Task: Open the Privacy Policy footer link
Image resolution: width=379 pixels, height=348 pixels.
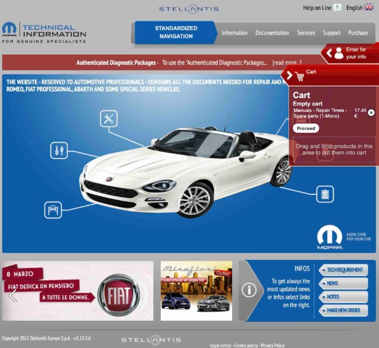Action: [273, 345]
